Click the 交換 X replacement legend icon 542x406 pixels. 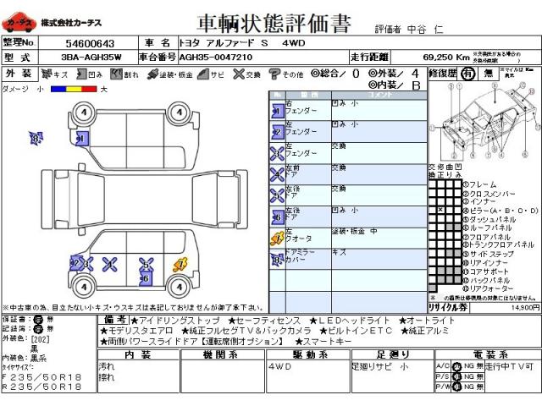click(x=239, y=74)
